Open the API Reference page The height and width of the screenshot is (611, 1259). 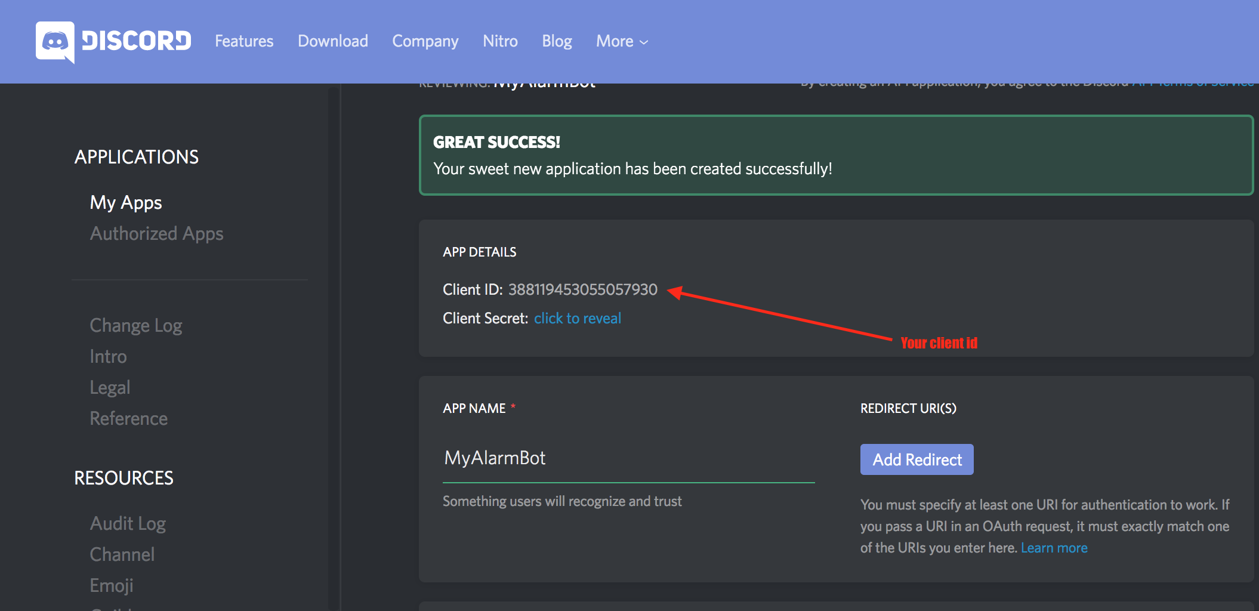[x=128, y=418]
